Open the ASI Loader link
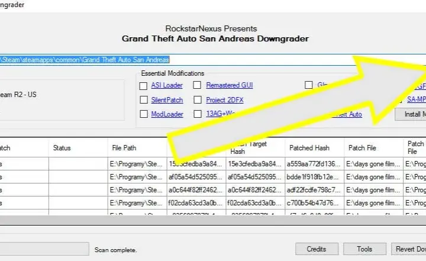This screenshot has height=261, width=426. 167,85
